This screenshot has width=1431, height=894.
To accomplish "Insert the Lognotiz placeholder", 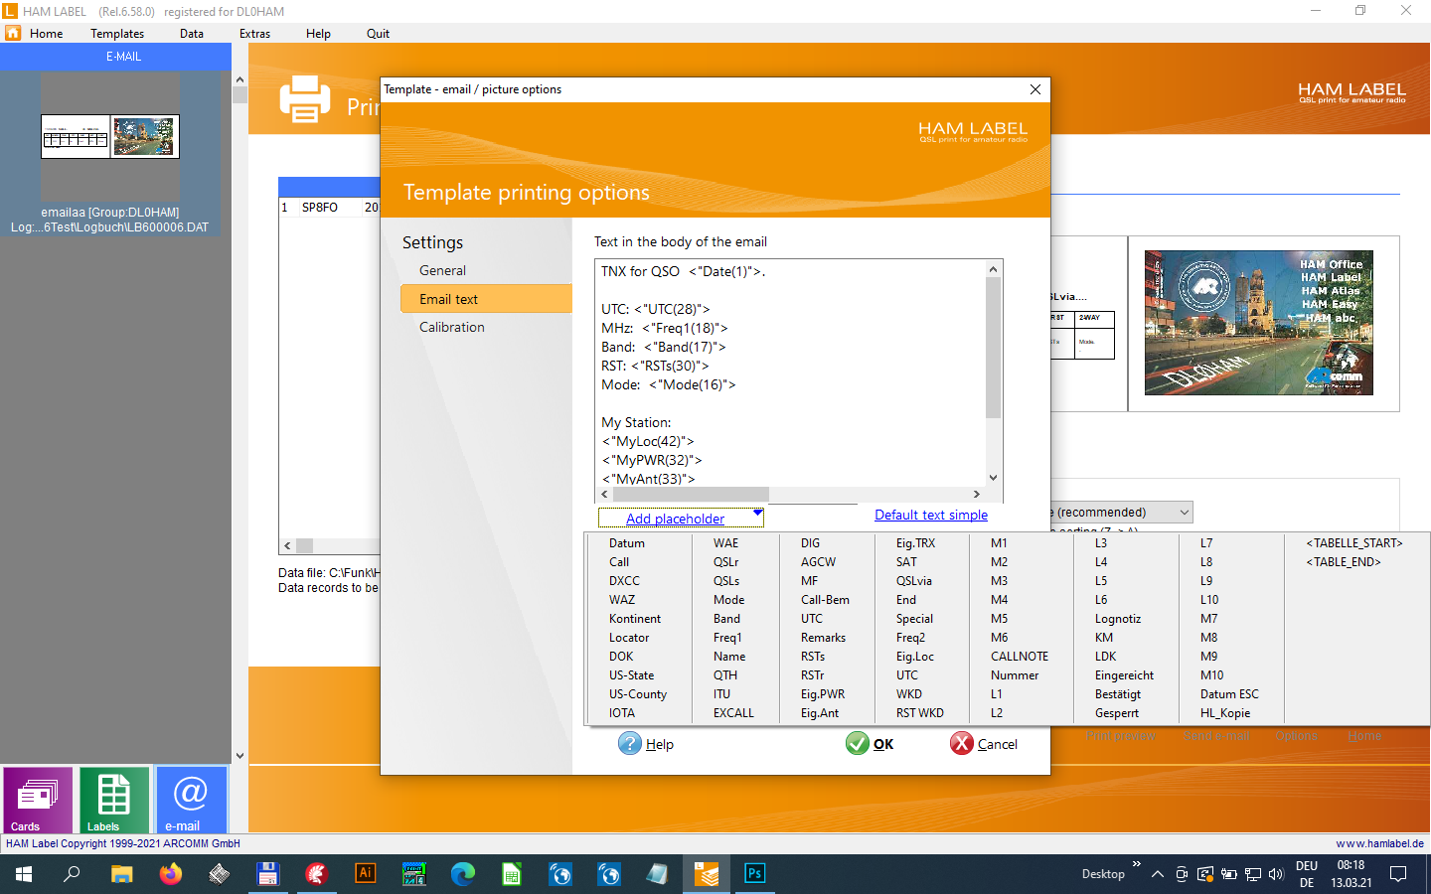I will 1118,619.
